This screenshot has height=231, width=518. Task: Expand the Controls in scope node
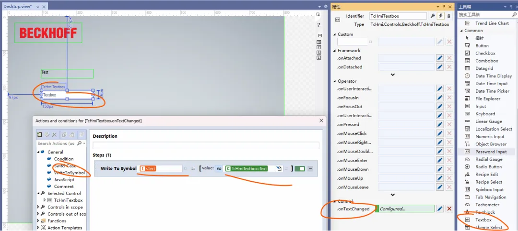(x=38, y=207)
